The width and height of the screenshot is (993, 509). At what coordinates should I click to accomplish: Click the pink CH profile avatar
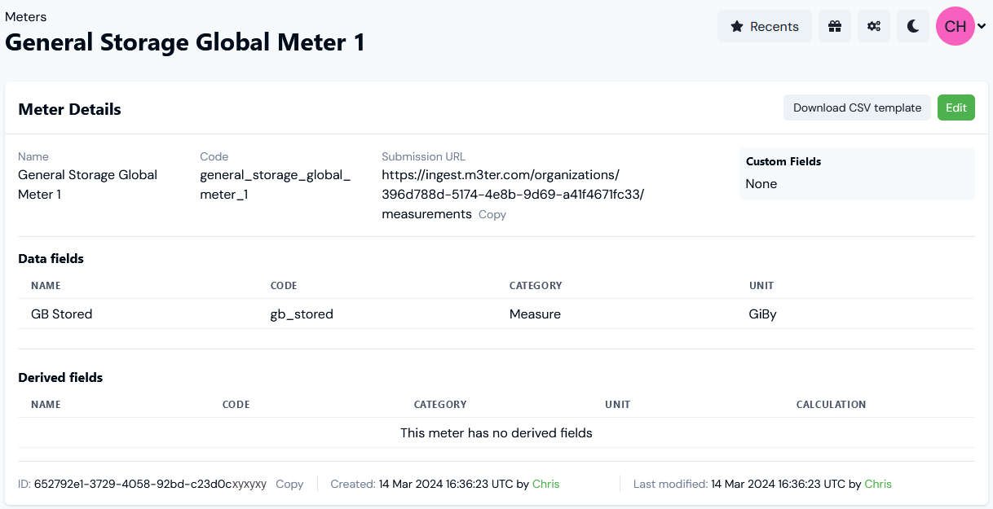pos(954,25)
